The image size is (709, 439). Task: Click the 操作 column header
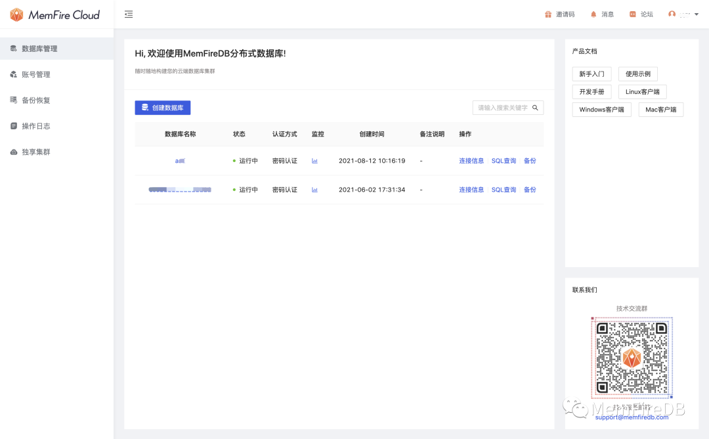point(465,134)
